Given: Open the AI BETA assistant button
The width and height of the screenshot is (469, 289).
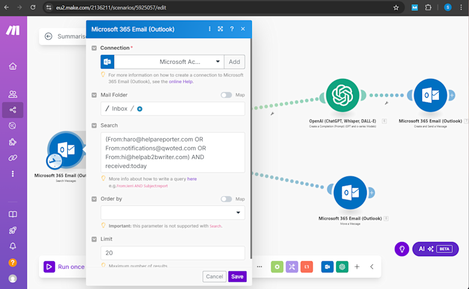Looking at the screenshot, I should pos(435,249).
